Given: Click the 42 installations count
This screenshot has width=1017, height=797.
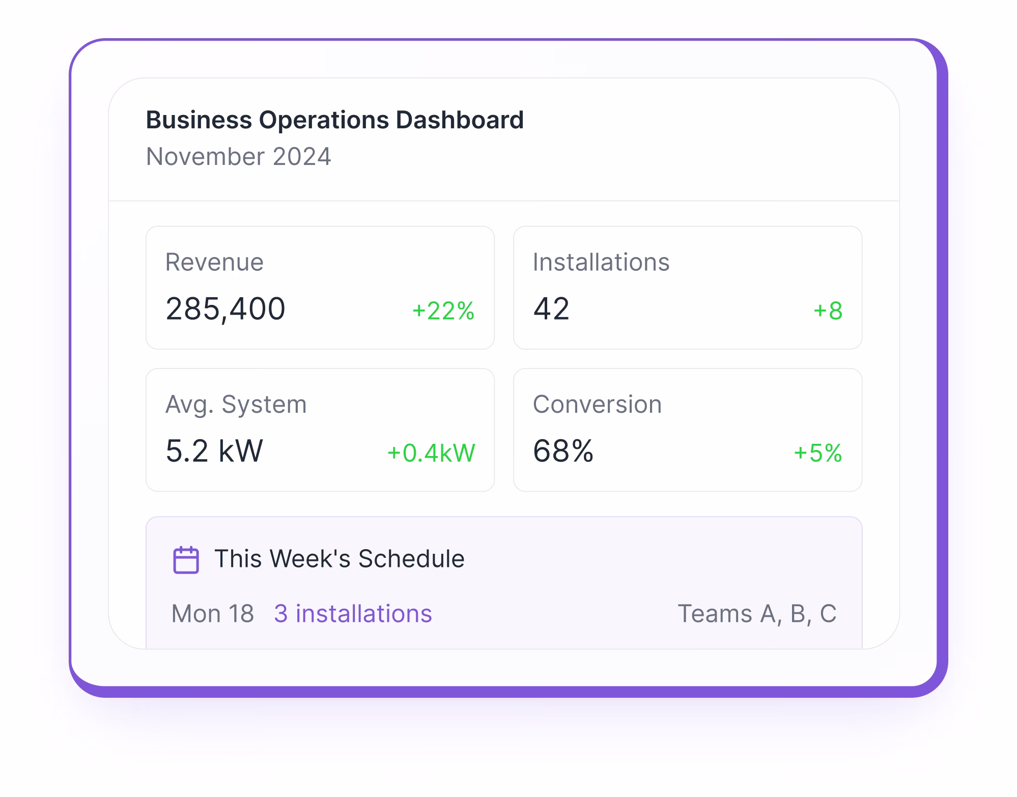Looking at the screenshot, I should pos(551,308).
